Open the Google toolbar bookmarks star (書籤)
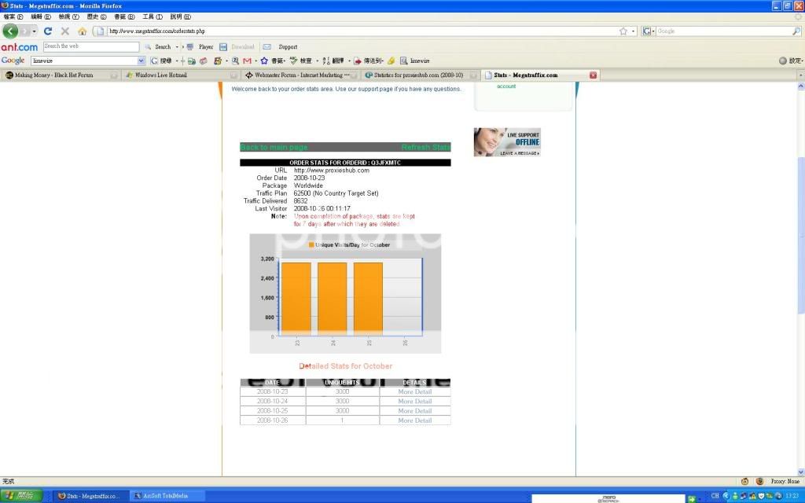Viewport: 805px width, 503px height. click(272, 61)
